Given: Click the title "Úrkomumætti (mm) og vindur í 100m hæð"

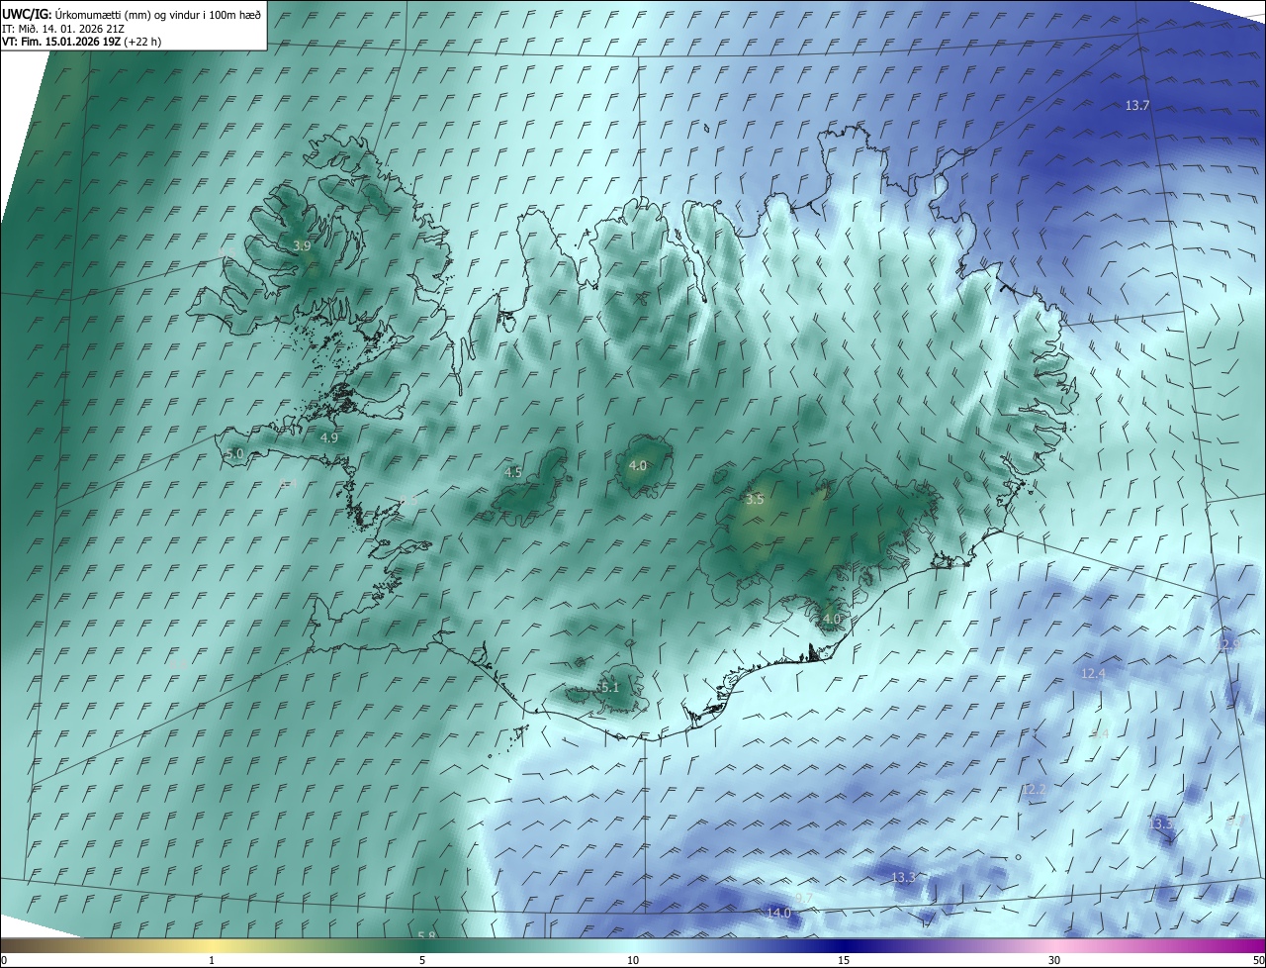Looking at the screenshot, I should pyautogui.click(x=159, y=14).
